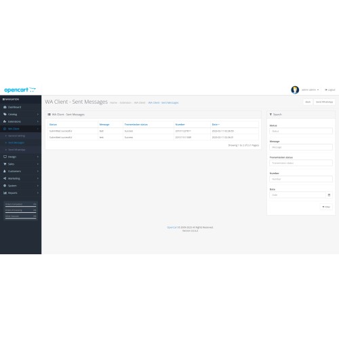
Task: Click the WA Client sidebar icon
Action: click(5, 129)
